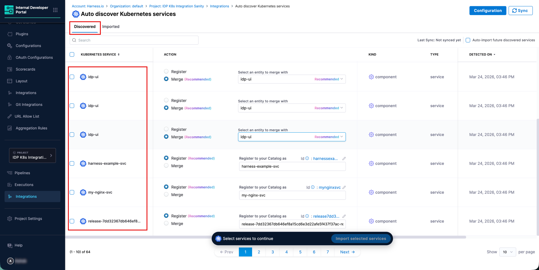Click the Scorecards icon in sidebar
539x270 pixels.
[x=10, y=69]
